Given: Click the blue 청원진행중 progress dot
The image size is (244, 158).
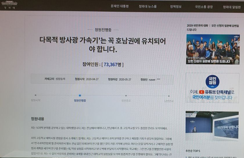Looking at the screenshot, I should click(80, 95).
